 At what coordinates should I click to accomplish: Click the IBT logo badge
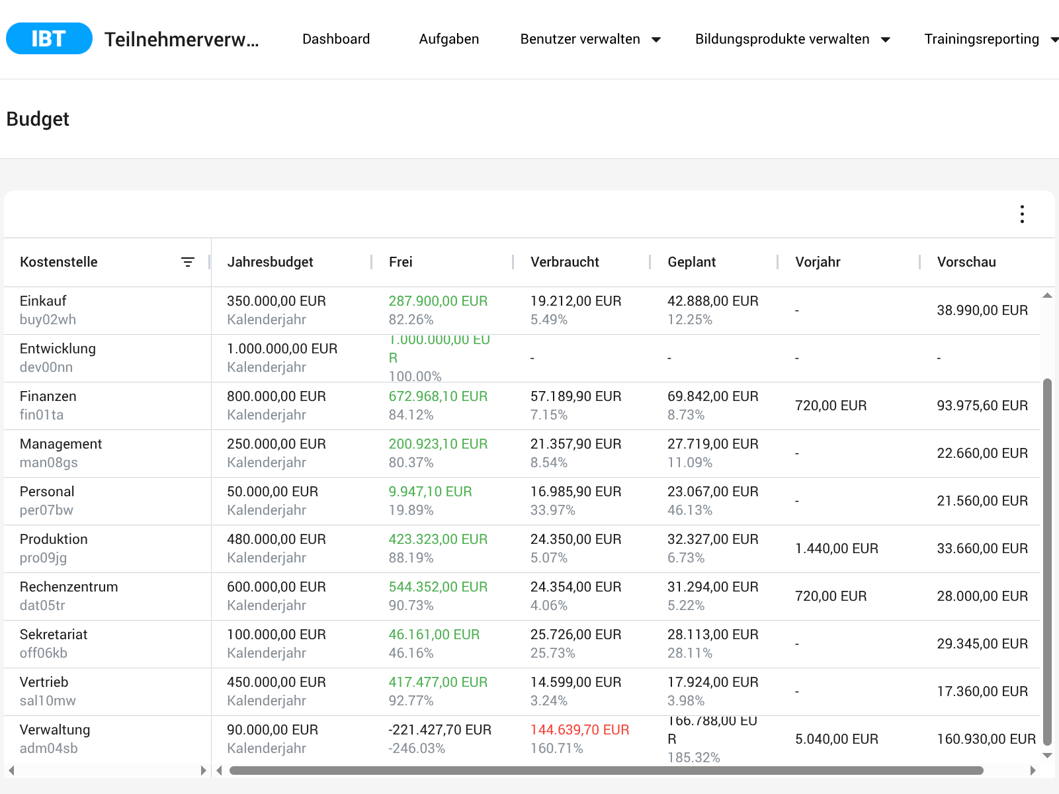[49, 38]
